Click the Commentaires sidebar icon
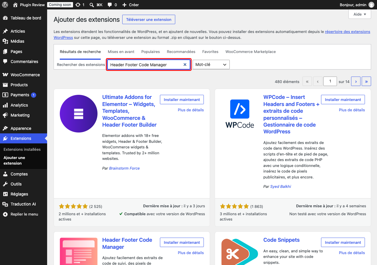Image resolution: width=377 pixels, height=265 pixels. tap(5, 62)
